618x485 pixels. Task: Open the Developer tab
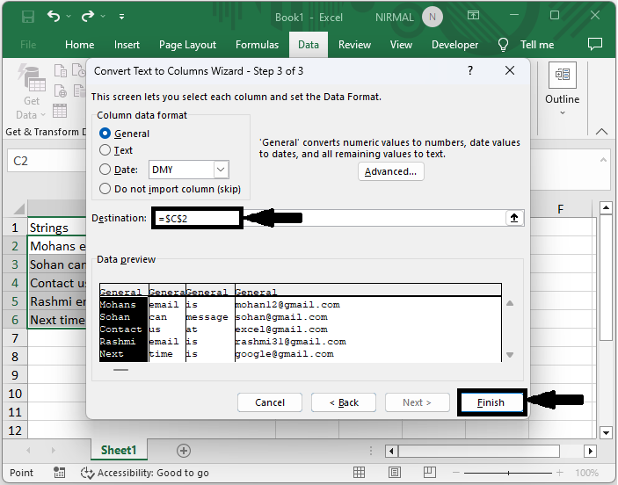[x=454, y=45]
